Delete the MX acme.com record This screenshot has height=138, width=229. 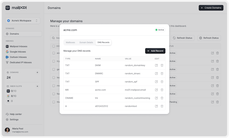point(162,90)
